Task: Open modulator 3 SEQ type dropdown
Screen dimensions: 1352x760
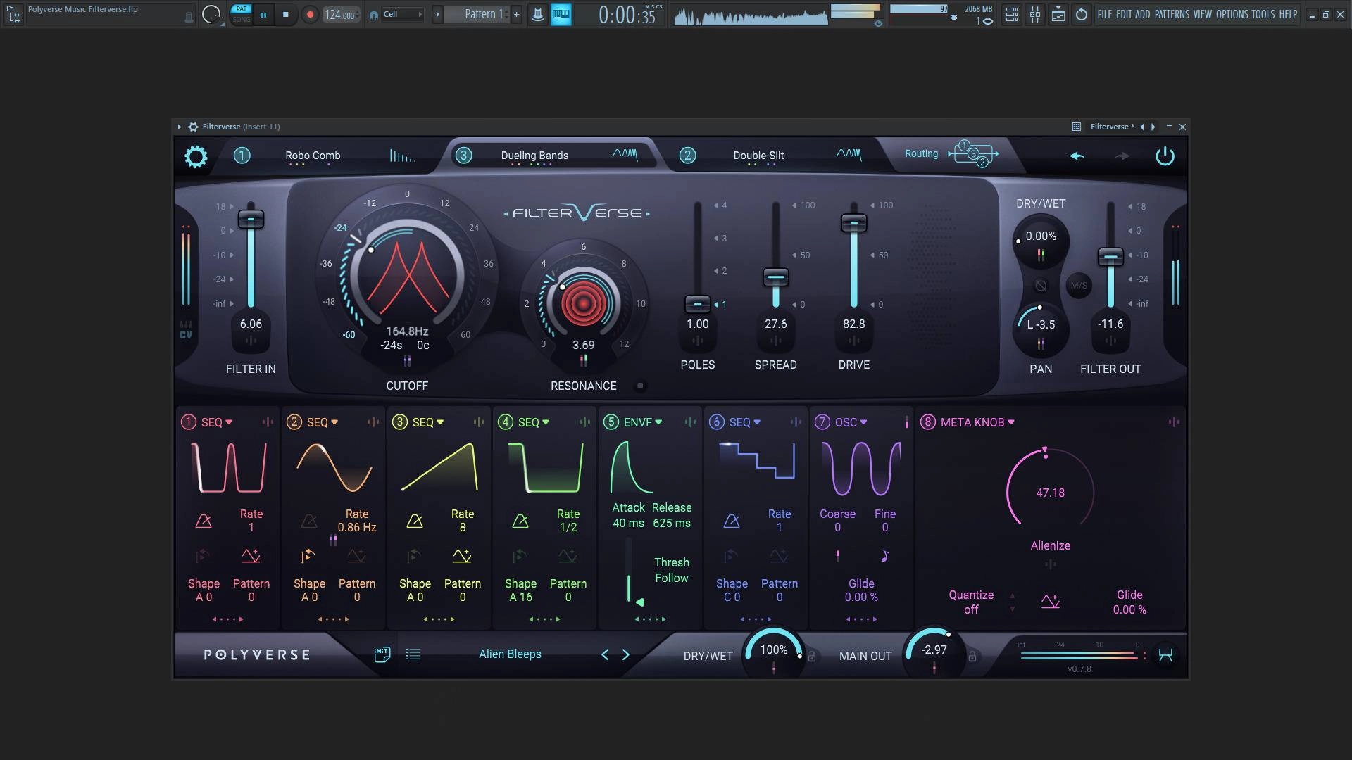Action: tap(428, 422)
